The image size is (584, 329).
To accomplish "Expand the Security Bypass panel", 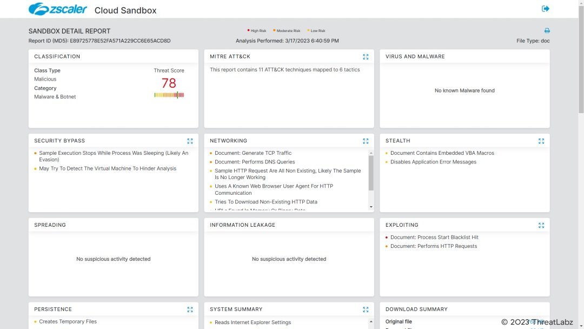I will click(190, 141).
